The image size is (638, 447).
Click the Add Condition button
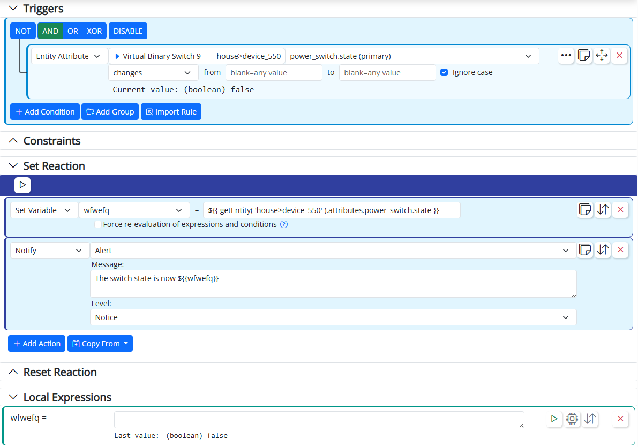pos(45,112)
